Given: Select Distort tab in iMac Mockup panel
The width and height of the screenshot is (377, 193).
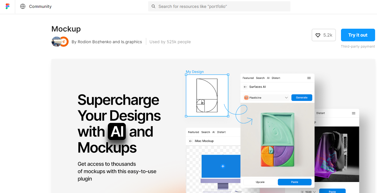Looking at the screenshot, I should pos(221,132).
